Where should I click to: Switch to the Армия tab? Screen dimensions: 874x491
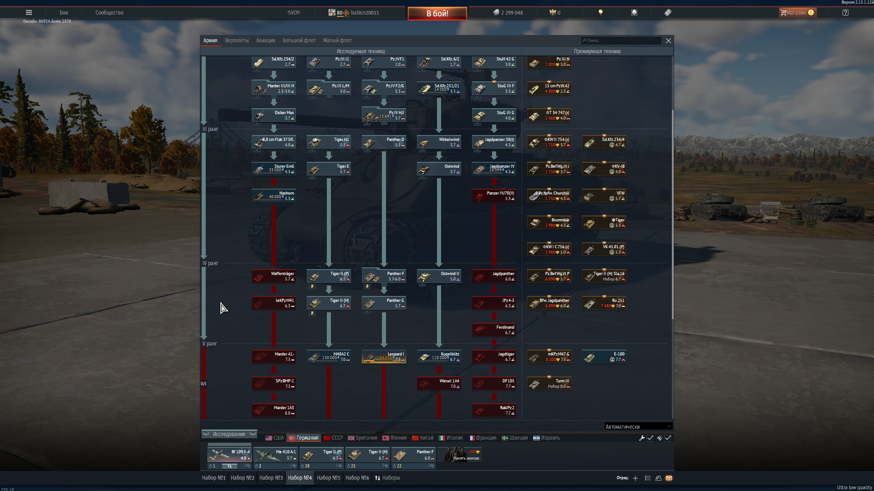(210, 40)
